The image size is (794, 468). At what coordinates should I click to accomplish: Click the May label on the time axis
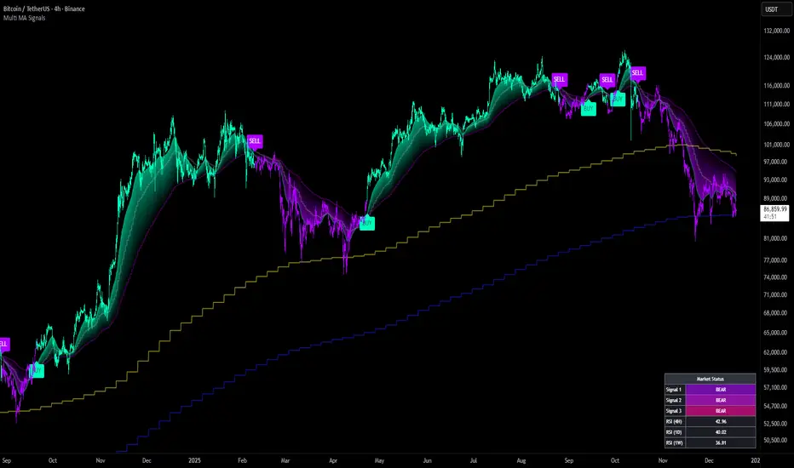[379, 460]
